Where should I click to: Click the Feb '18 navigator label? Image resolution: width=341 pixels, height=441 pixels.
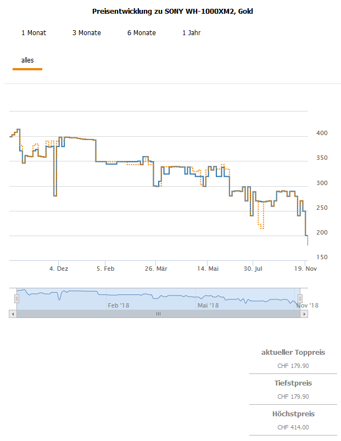coord(118,305)
